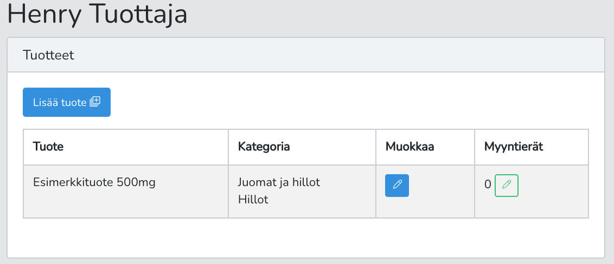Open sales batches with green pencil icon
This screenshot has width=614, height=264.
point(507,186)
